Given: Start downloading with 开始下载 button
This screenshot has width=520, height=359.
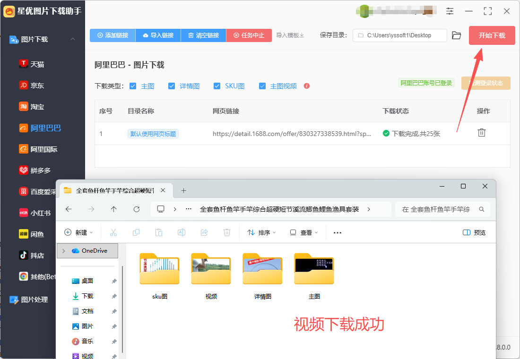Looking at the screenshot, I should pos(492,35).
